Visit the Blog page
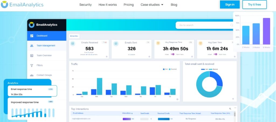The height and width of the screenshot is (122, 276). click(174, 5)
